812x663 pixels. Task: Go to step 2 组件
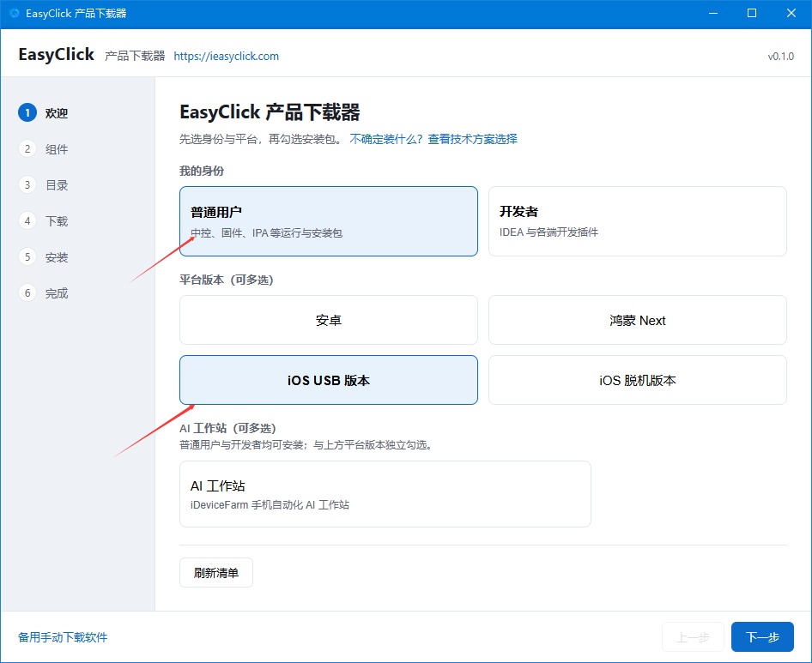click(44, 149)
